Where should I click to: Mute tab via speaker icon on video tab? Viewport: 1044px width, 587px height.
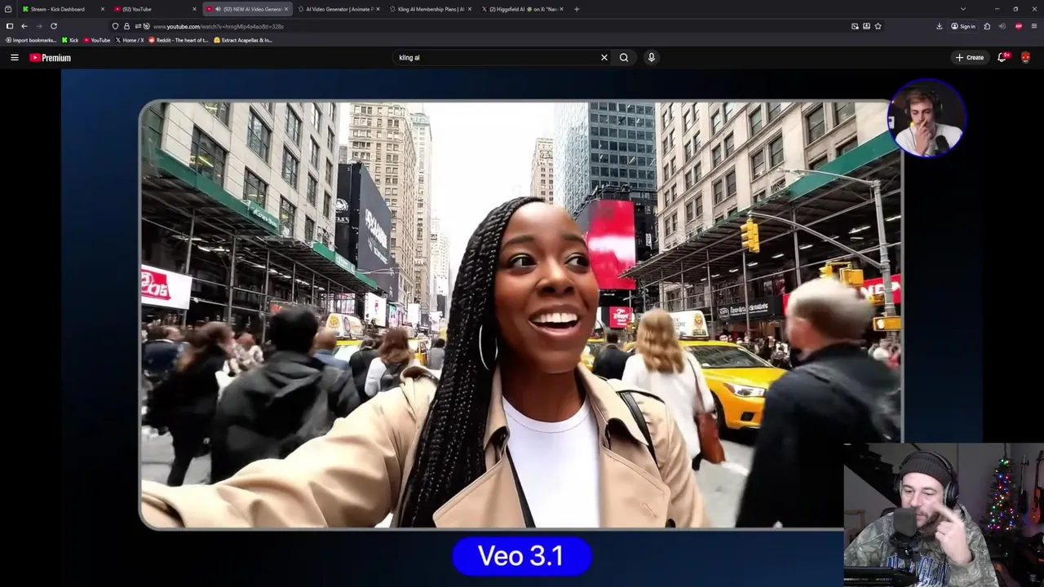coord(218,9)
